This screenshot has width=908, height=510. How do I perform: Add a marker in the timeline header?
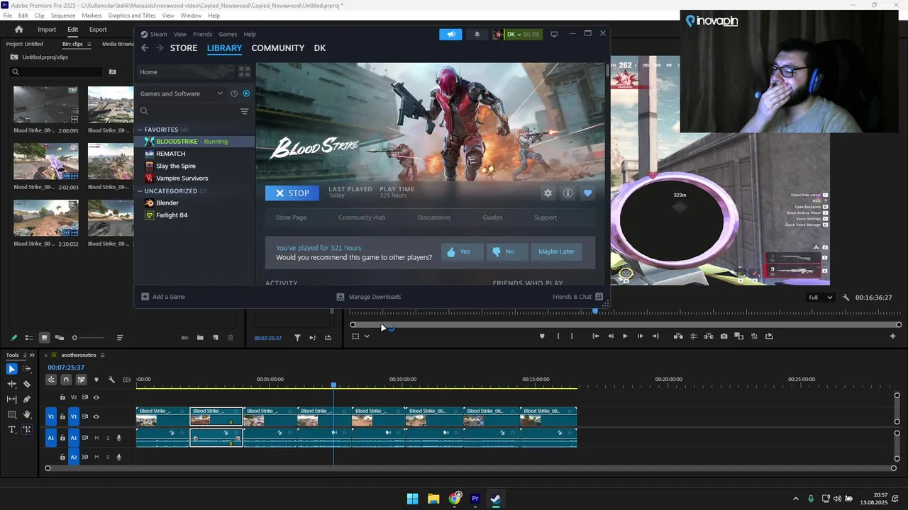pyautogui.click(x=96, y=380)
